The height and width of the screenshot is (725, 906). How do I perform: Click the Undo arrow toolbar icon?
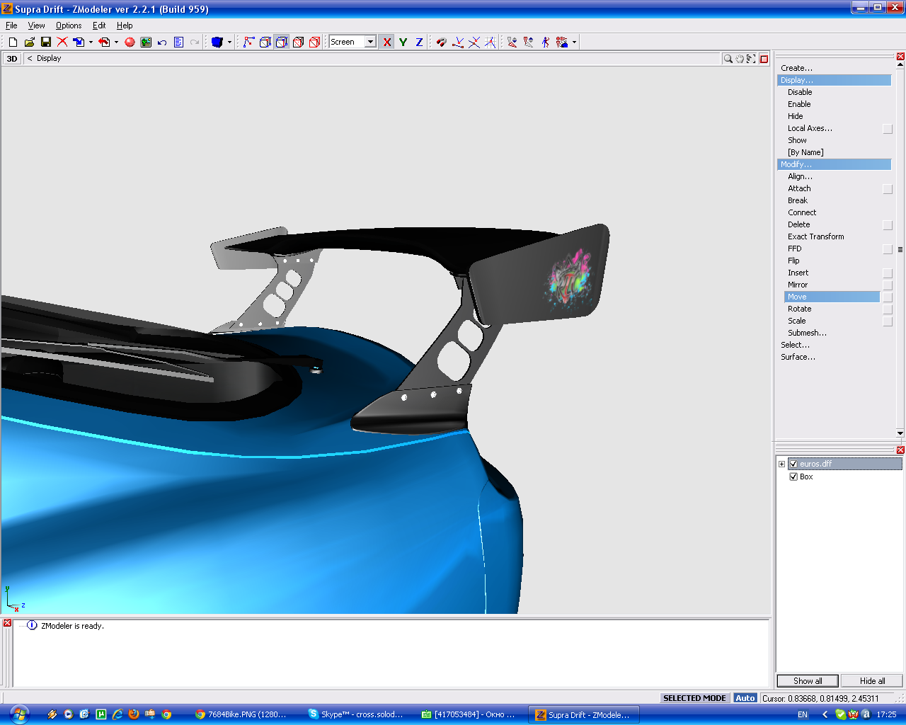162,42
